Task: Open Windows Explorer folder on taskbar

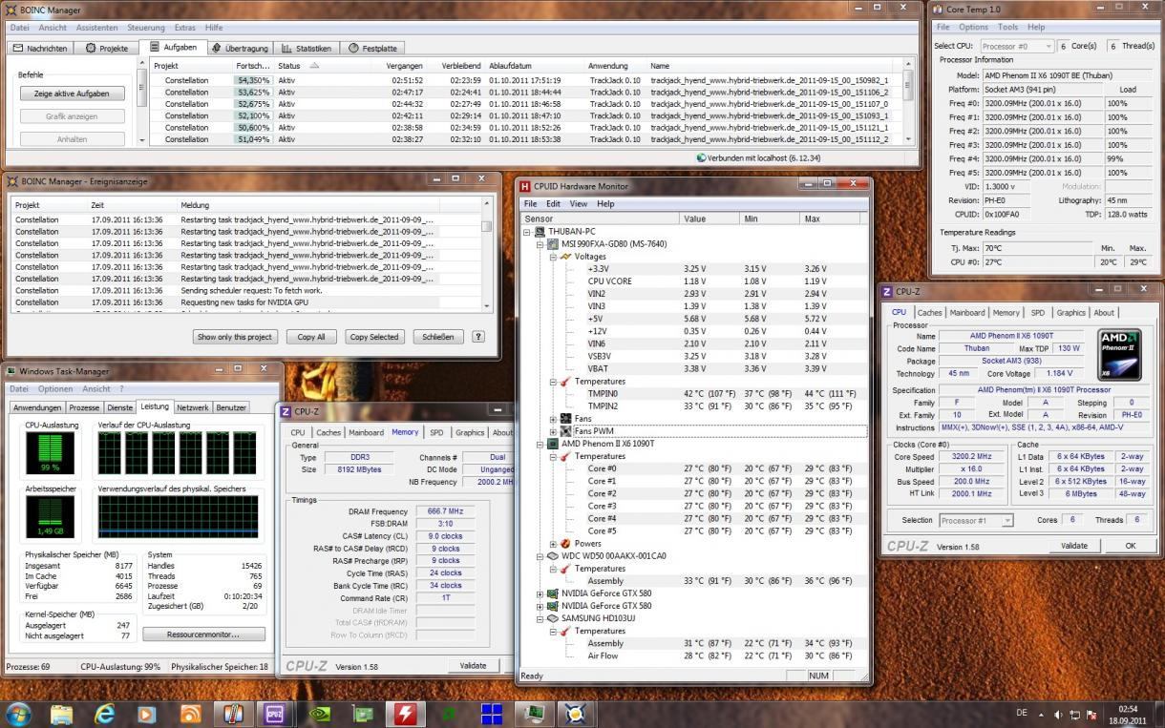Action: [x=62, y=714]
